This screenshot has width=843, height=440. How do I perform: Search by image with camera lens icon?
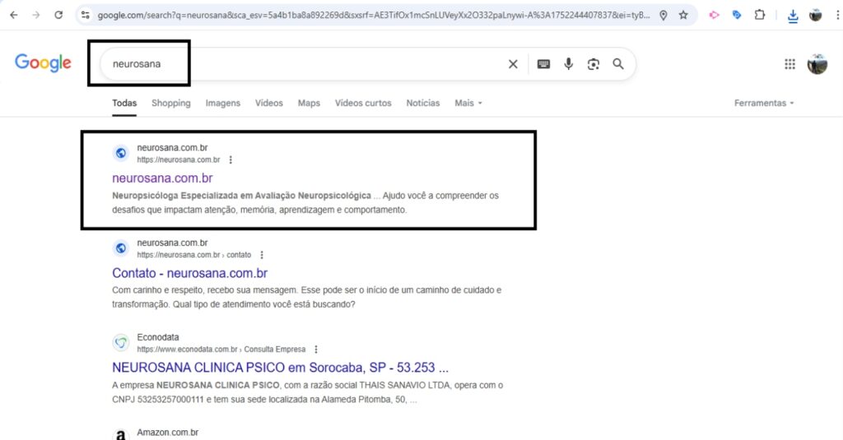coord(593,64)
